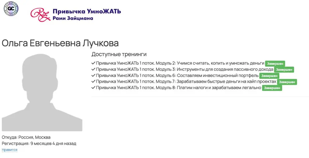Open Модуль 8: Платим налоги training
Screen dimensions: 309x158
click(179, 88)
